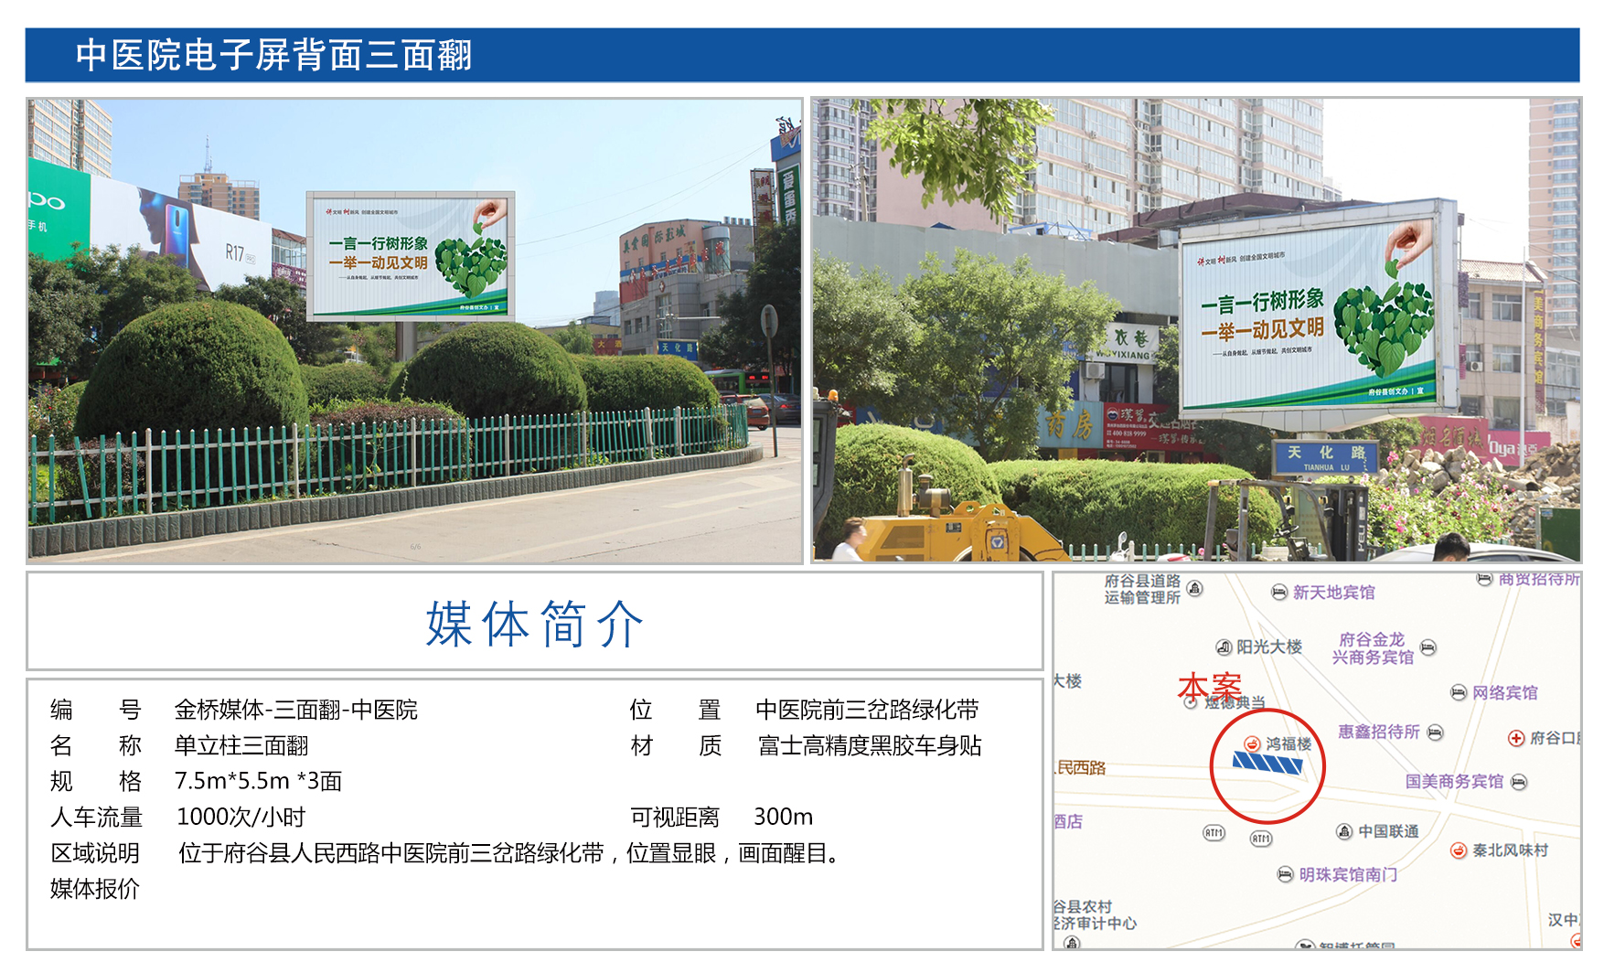Click the hotel icon before 网络宾馆
Screen dimensions: 1604x973
(1459, 692)
